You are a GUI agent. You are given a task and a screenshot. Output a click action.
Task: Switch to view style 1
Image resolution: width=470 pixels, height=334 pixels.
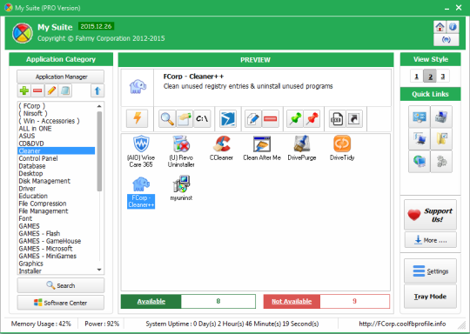pyautogui.click(x=416, y=77)
